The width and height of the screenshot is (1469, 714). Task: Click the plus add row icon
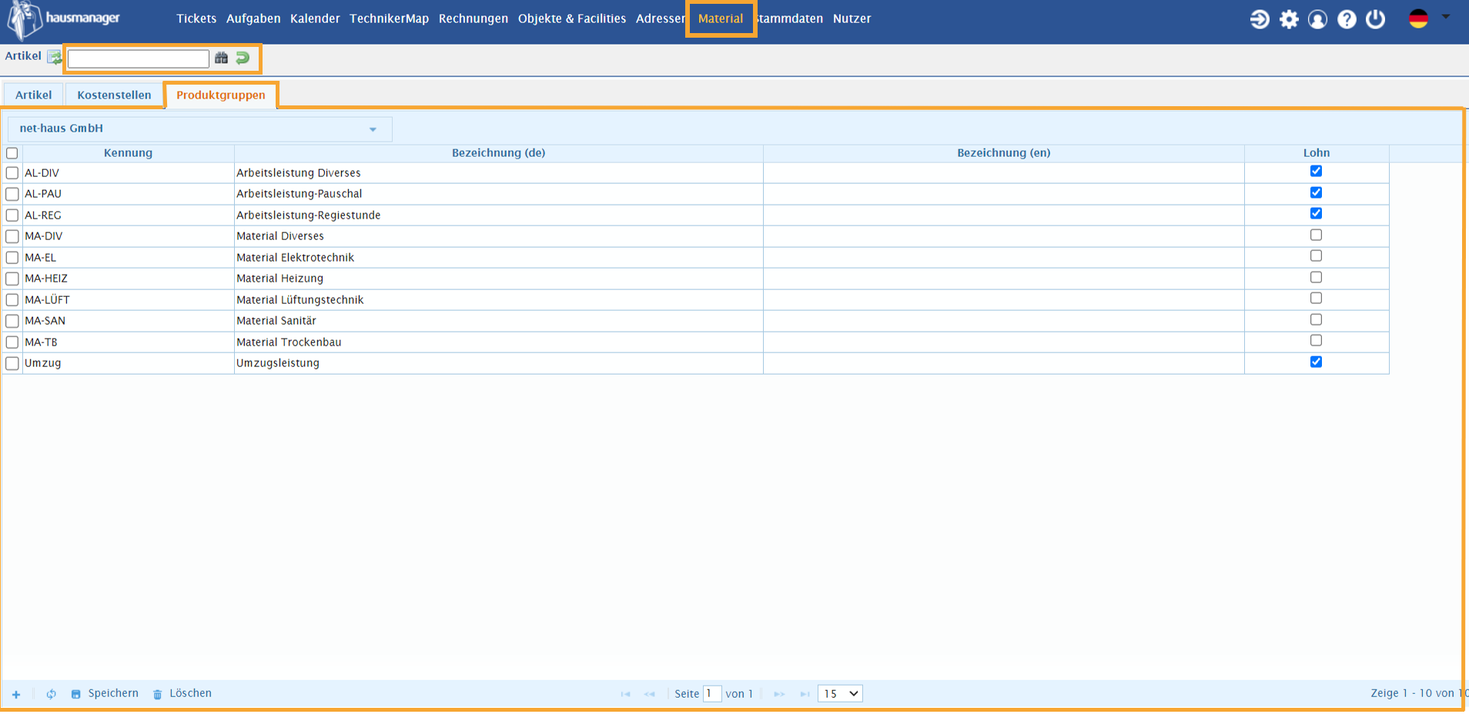[16, 694]
